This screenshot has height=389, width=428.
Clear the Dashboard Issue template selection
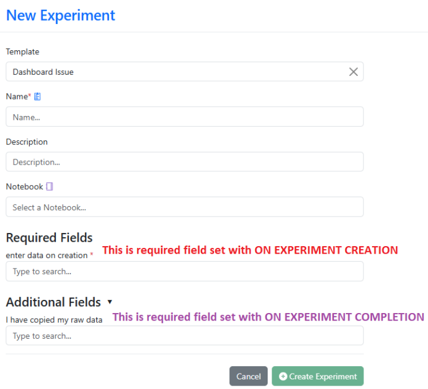click(353, 72)
